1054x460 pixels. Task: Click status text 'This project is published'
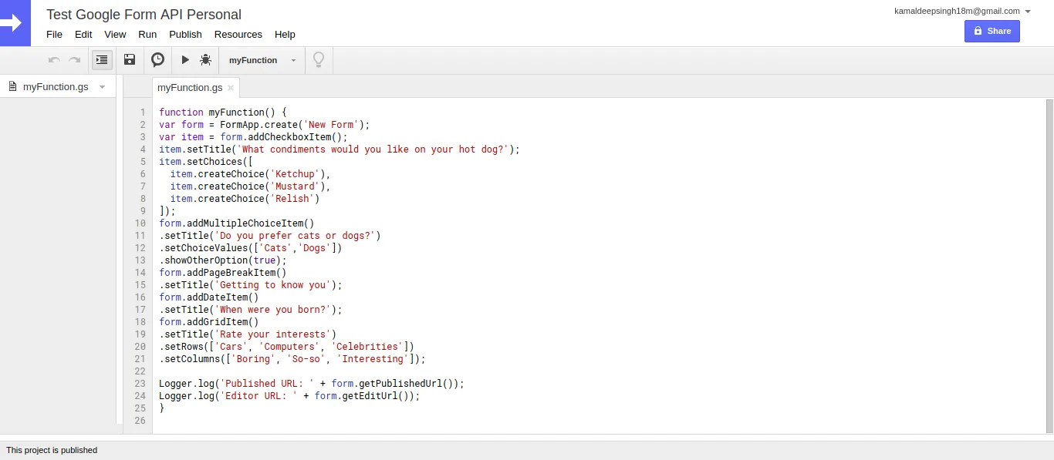click(52, 450)
